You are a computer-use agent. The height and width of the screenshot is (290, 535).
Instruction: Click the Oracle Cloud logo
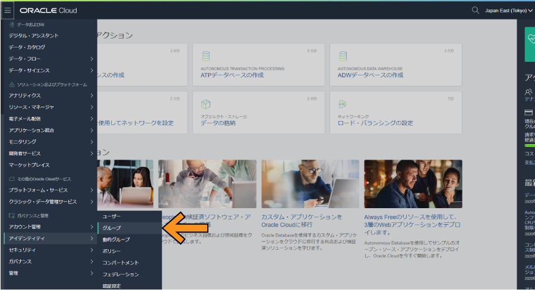pyautogui.click(x=48, y=11)
